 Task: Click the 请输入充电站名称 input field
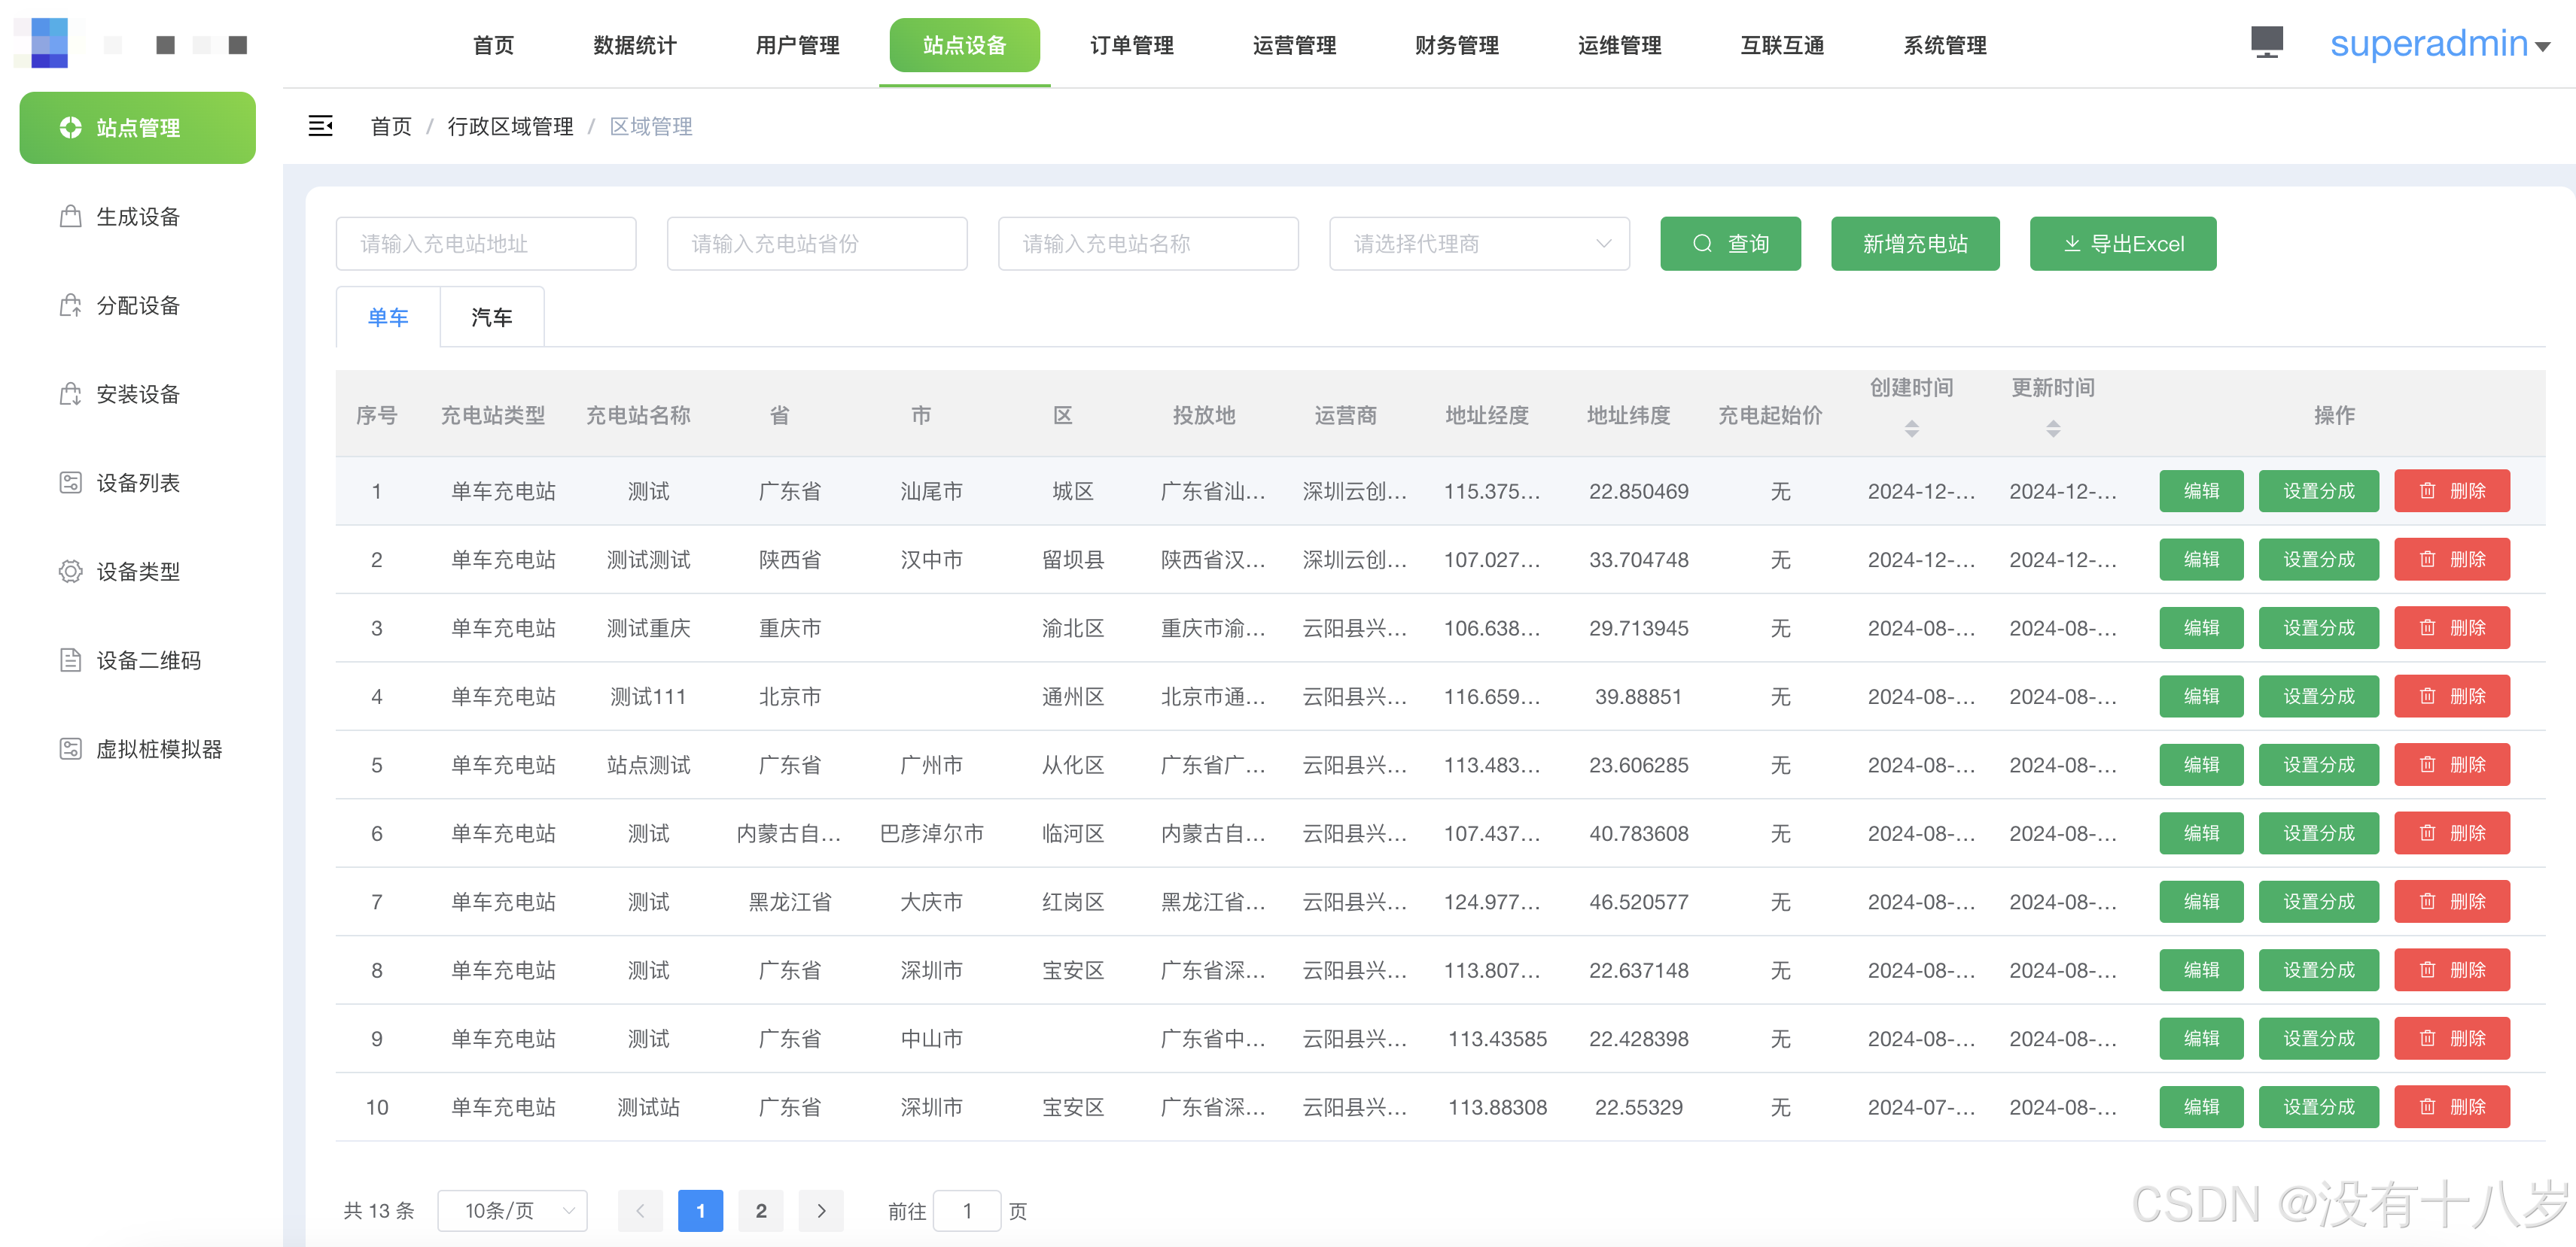point(1147,244)
